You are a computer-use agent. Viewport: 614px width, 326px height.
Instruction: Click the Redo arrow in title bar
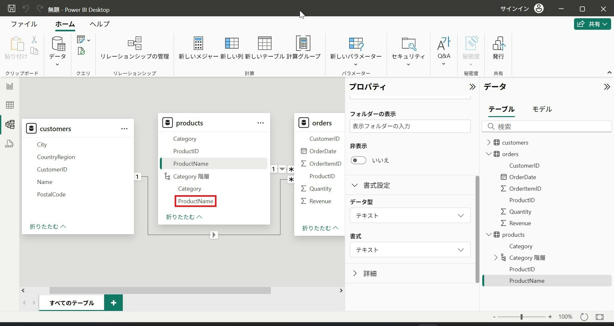point(40,9)
